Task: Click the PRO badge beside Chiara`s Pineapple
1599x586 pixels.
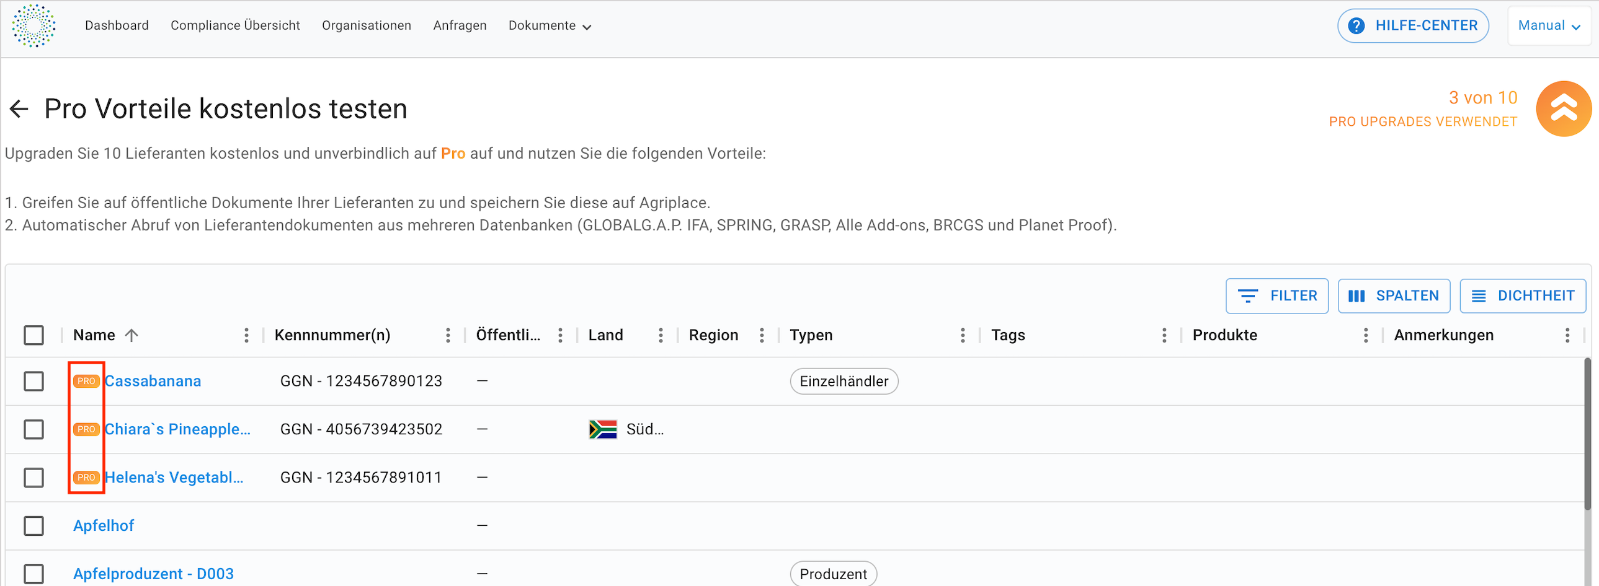Action: [x=86, y=429]
